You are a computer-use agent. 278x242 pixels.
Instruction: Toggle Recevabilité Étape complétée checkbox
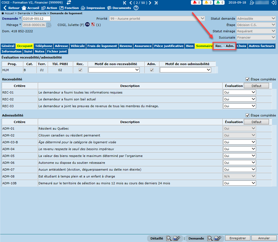point(248,79)
